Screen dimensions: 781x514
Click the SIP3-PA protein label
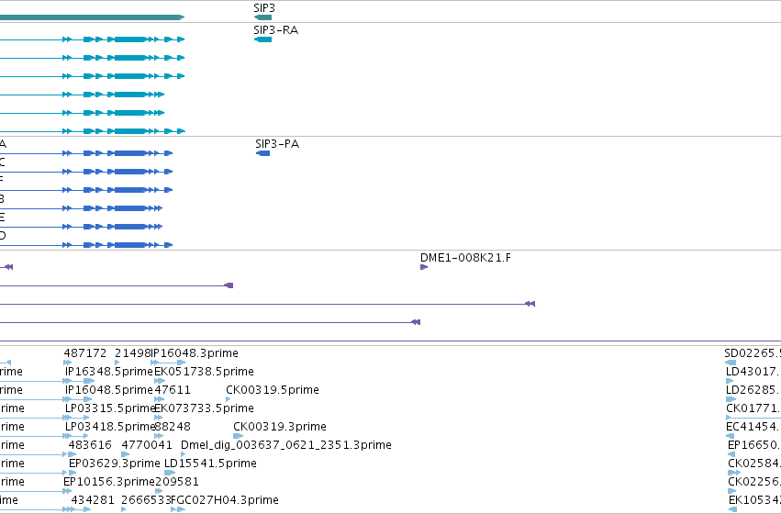pos(277,144)
